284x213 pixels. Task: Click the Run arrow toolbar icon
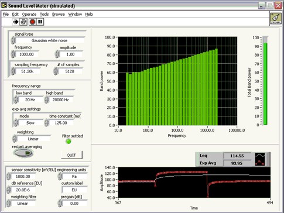15,22
